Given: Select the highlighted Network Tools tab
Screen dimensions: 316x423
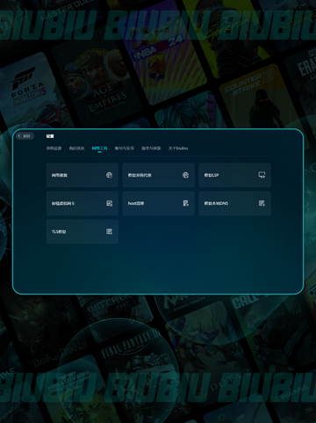Looking at the screenshot, I should pos(99,149).
